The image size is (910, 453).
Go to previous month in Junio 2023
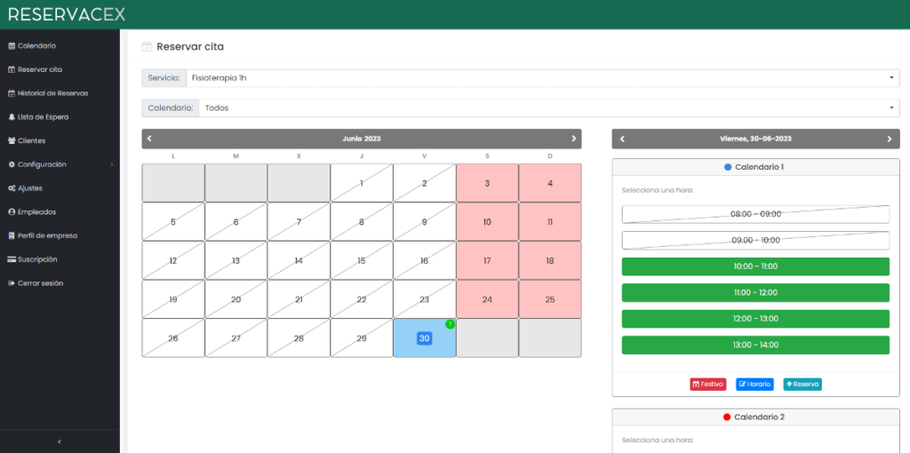pyautogui.click(x=149, y=139)
